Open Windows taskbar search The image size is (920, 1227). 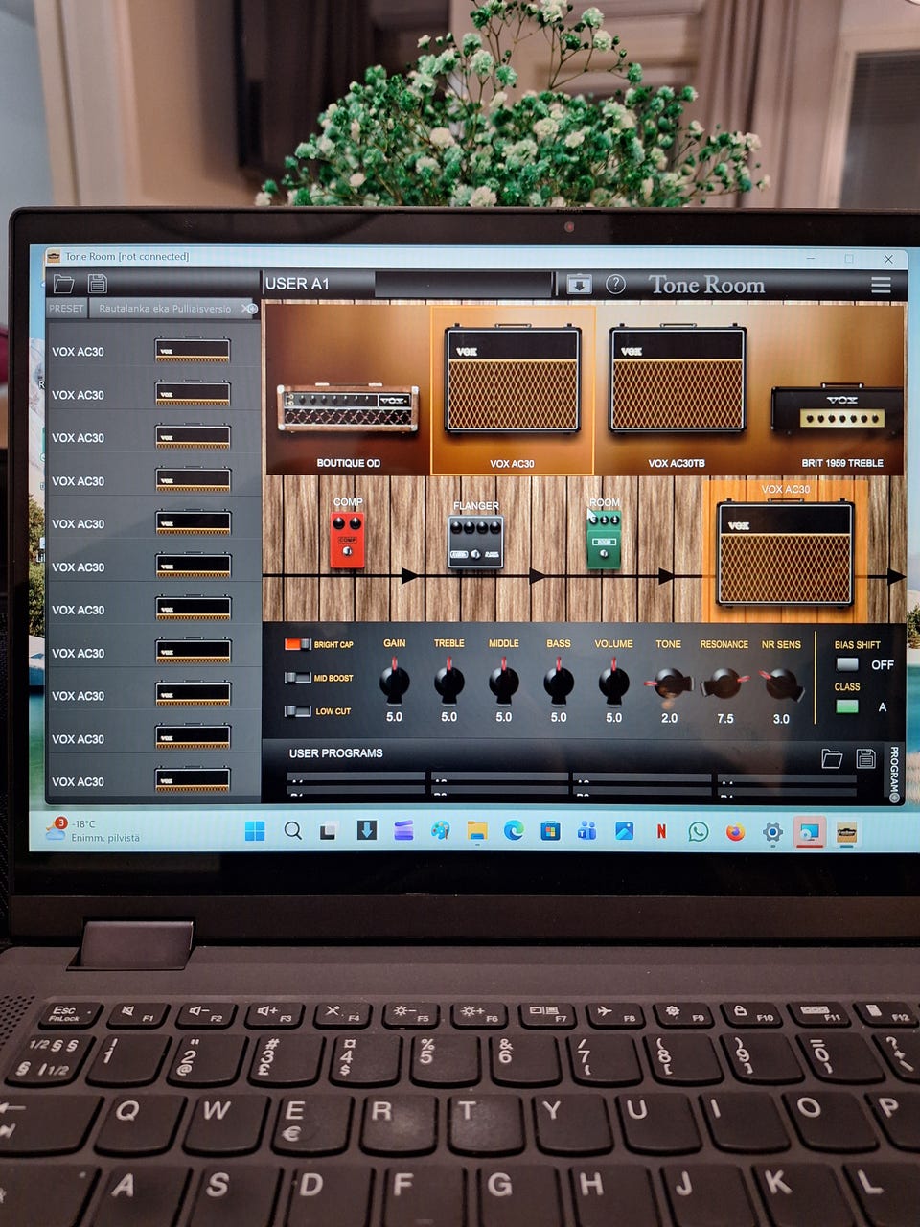coord(292,831)
